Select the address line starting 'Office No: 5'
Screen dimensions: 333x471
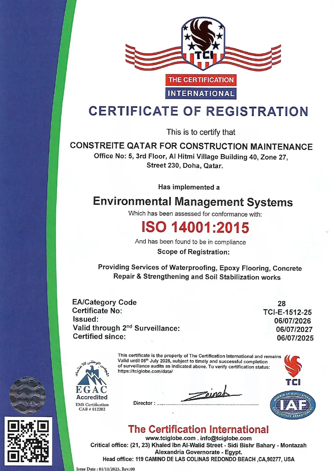click(190, 157)
